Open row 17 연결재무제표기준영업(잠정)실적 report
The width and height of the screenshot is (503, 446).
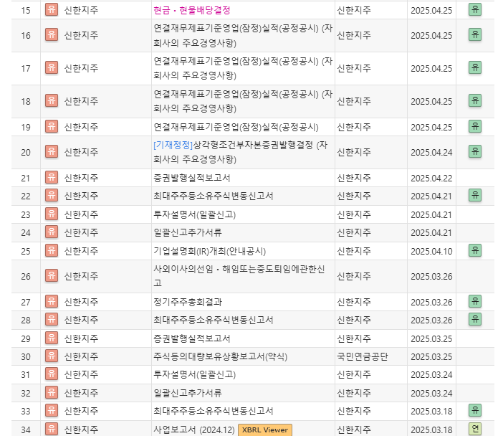point(243,68)
